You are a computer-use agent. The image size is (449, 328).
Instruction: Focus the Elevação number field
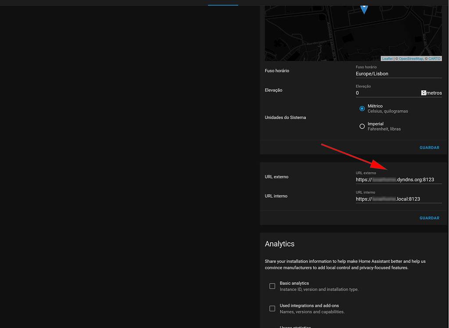[387, 93]
